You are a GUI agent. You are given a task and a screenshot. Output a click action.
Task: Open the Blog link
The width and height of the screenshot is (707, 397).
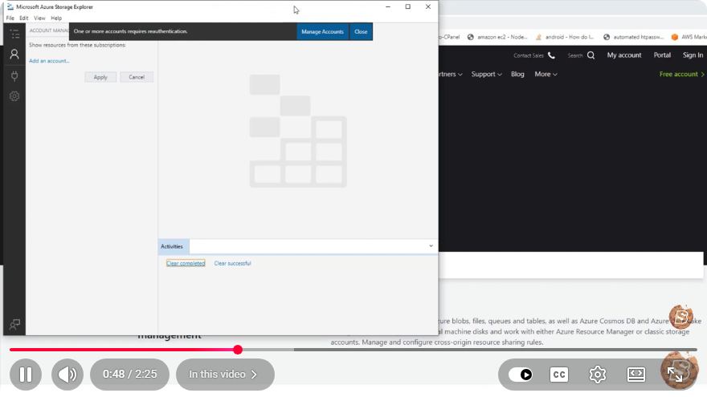(x=517, y=74)
